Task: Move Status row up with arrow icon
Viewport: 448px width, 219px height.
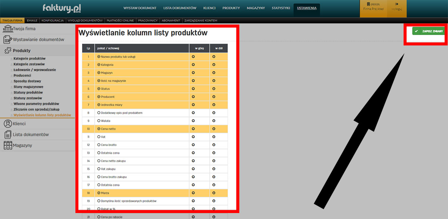Action: pos(193,89)
